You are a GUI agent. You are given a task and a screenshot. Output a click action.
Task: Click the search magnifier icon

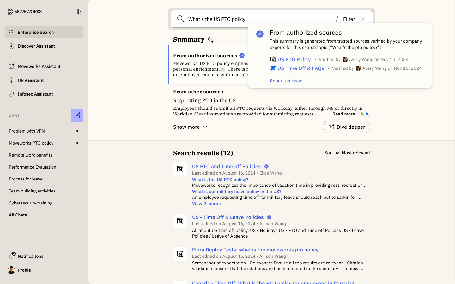point(180,19)
